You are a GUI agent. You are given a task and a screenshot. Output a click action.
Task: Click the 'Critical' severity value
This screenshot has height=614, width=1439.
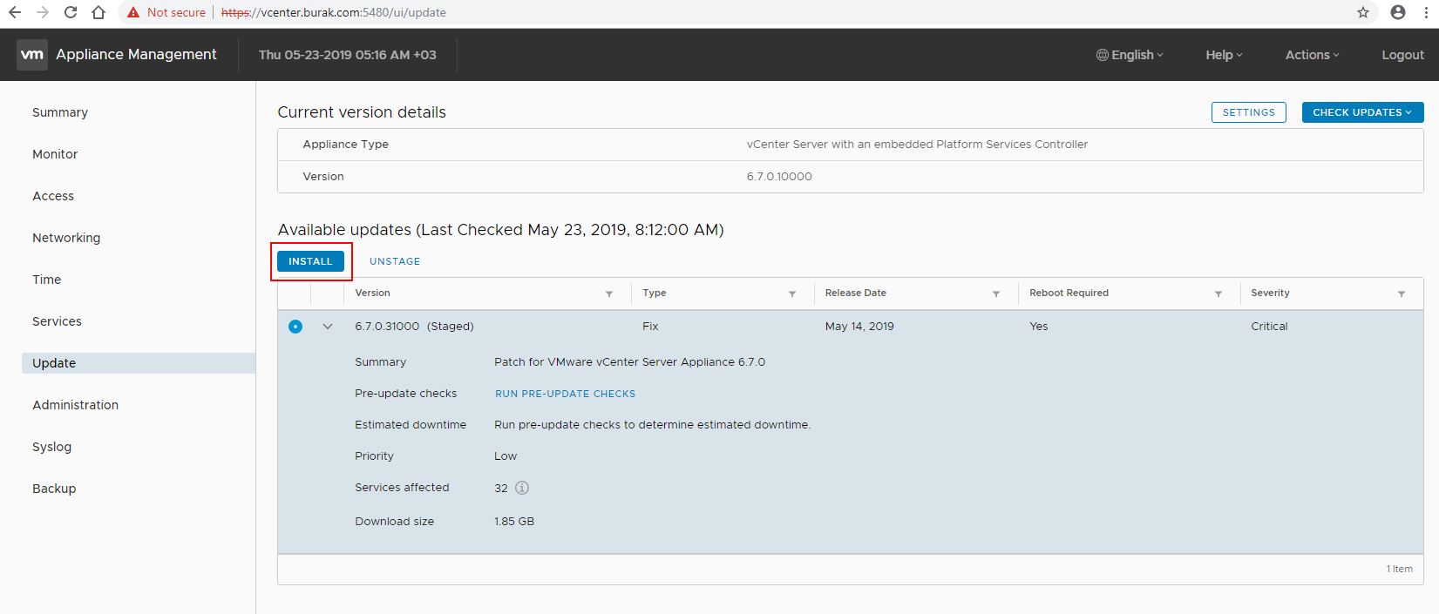tap(1269, 327)
